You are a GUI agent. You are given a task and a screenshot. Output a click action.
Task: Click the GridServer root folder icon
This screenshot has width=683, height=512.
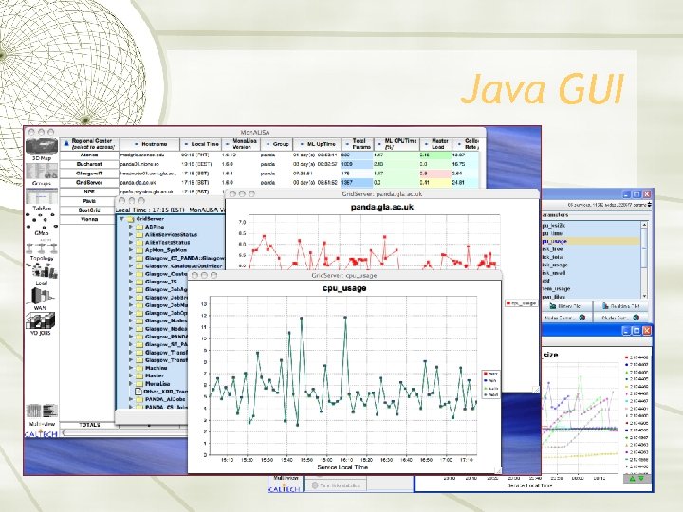click(x=131, y=219)
